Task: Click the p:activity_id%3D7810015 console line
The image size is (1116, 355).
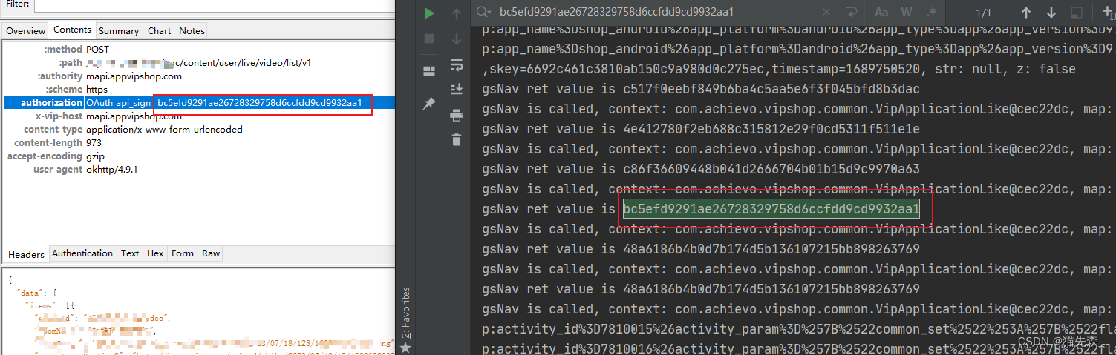Action: [x=798, y=329]
